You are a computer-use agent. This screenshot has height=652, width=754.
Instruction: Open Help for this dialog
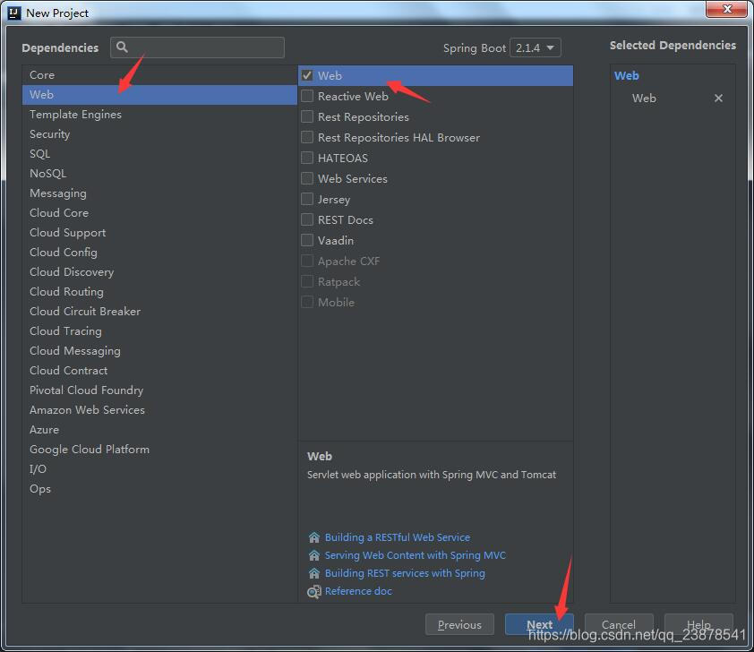click(698, 624)
